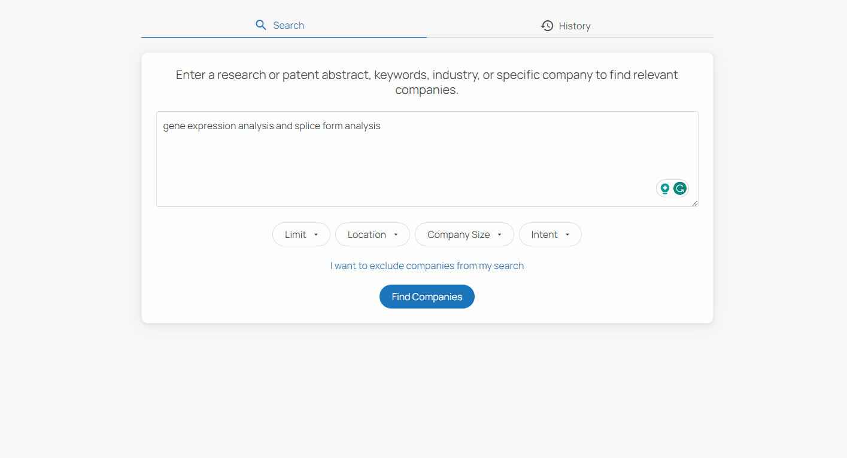Click the green Grammarly G icon
847x458 pixels.
680,189
